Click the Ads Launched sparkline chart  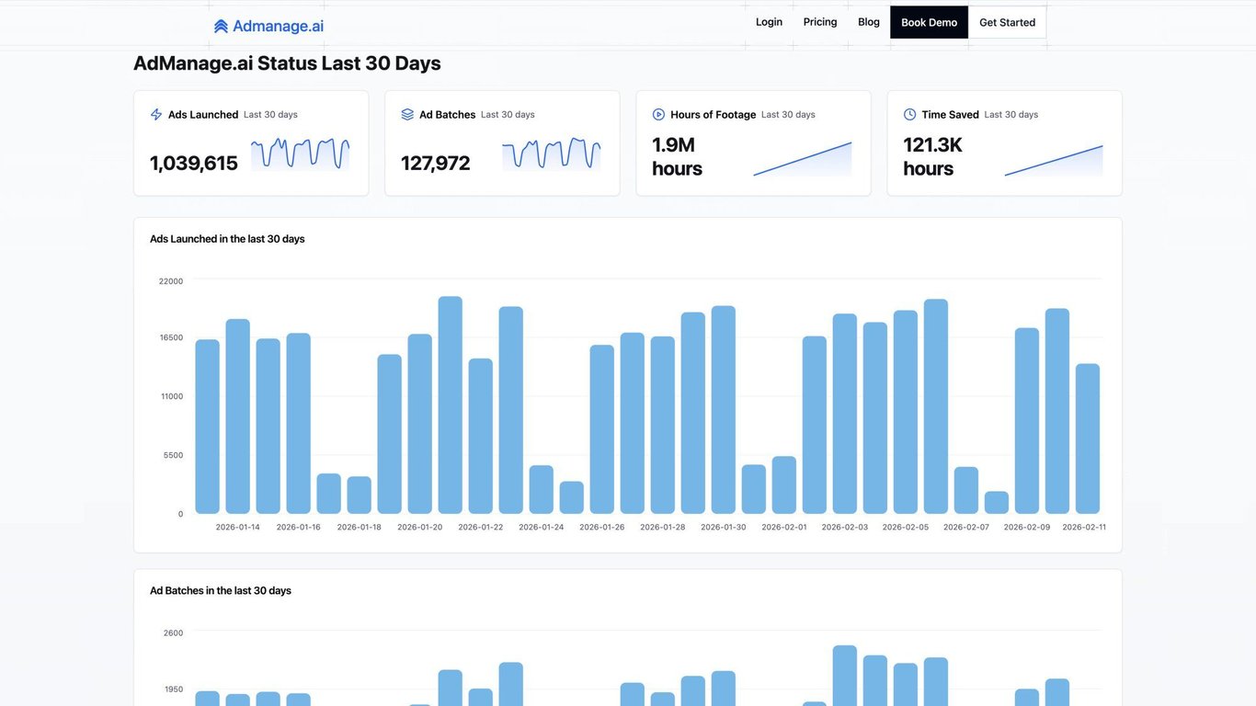tap(300, 154)
